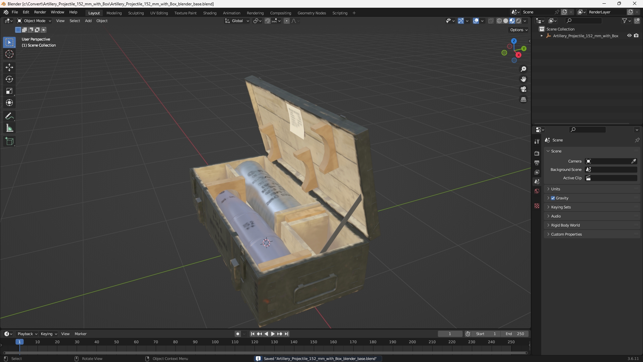643x362 pixels.
Task: Activate the Annotate tool
Action: tap(9, 116)
